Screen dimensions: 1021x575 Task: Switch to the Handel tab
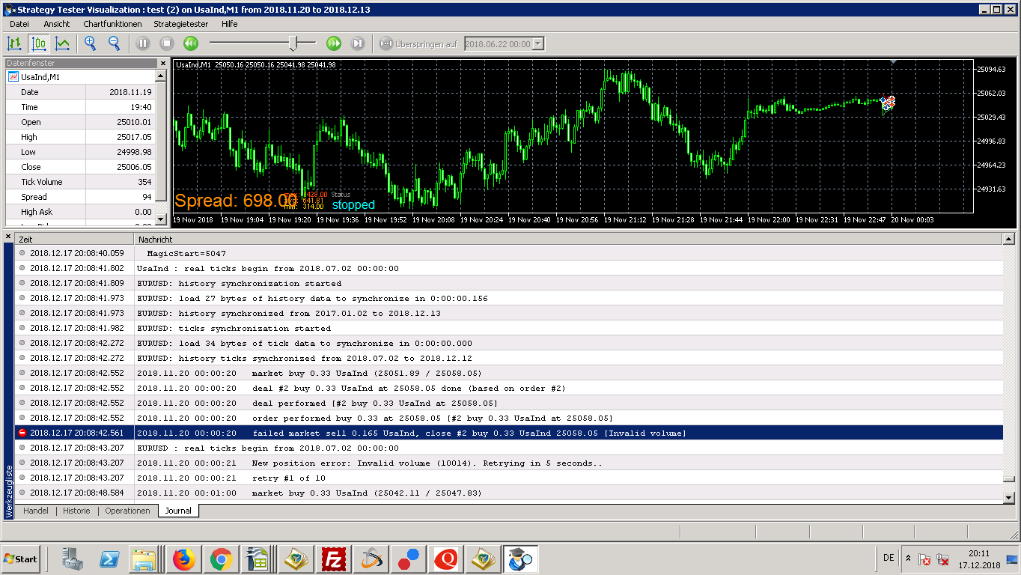(x=36, y=511)
